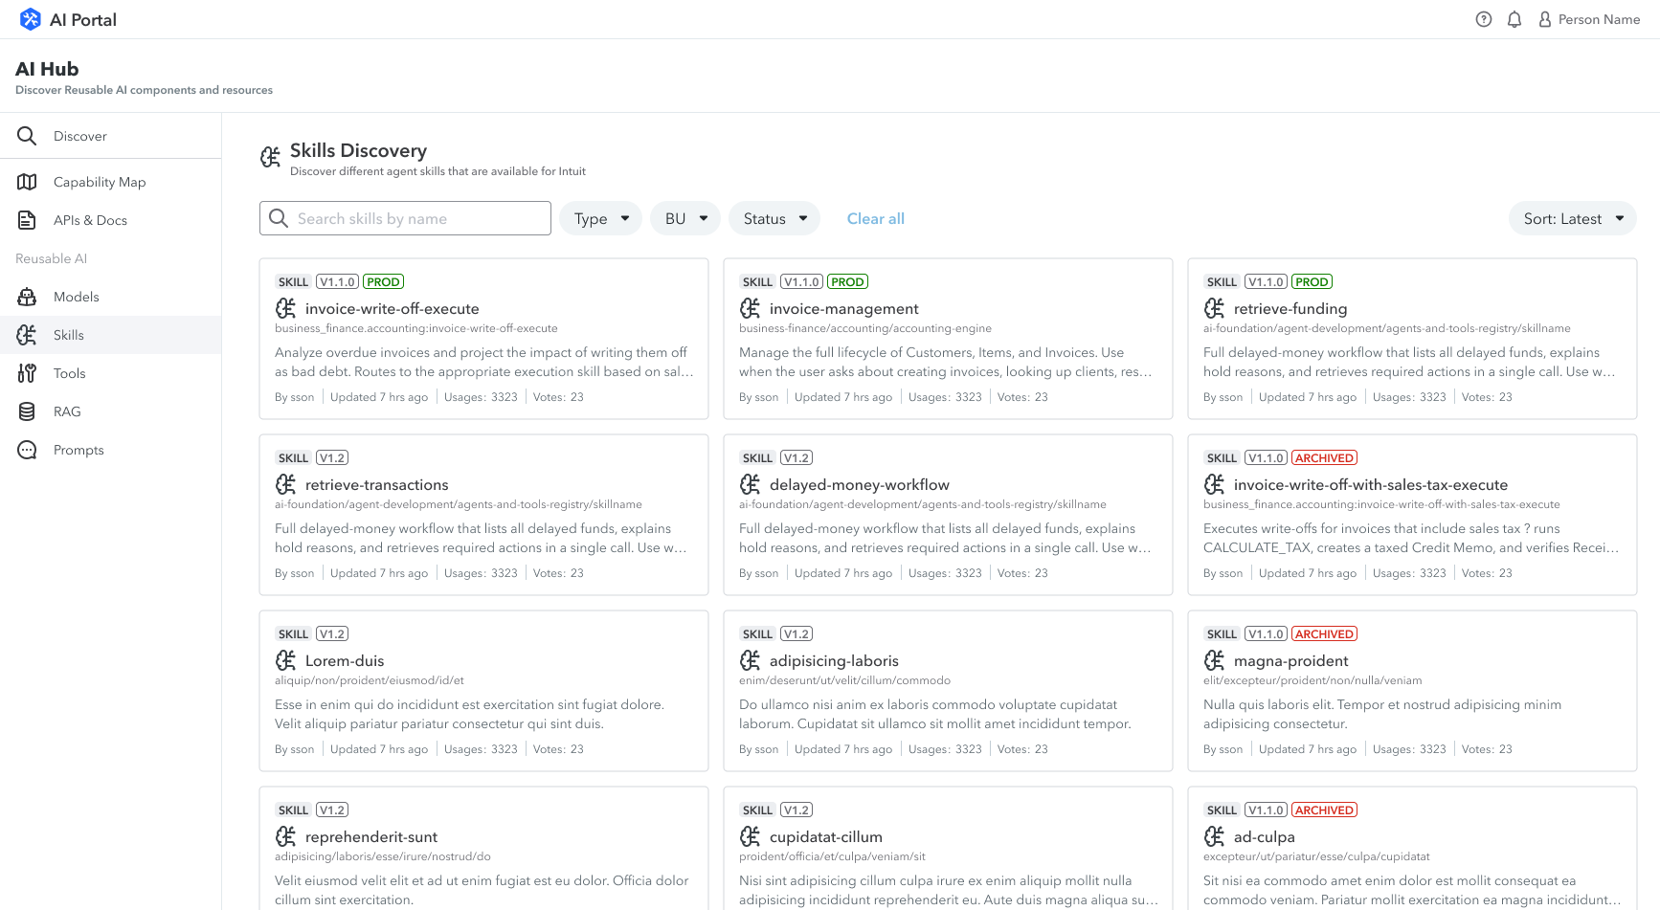
Task: Click the AI Portal logo icon
Action: [30, 19]
